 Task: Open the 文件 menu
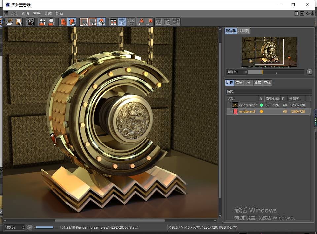click(x=14, y=13)
